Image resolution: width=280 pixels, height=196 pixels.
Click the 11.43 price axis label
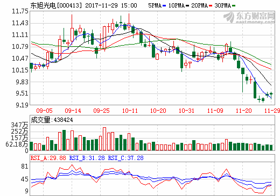20,23
